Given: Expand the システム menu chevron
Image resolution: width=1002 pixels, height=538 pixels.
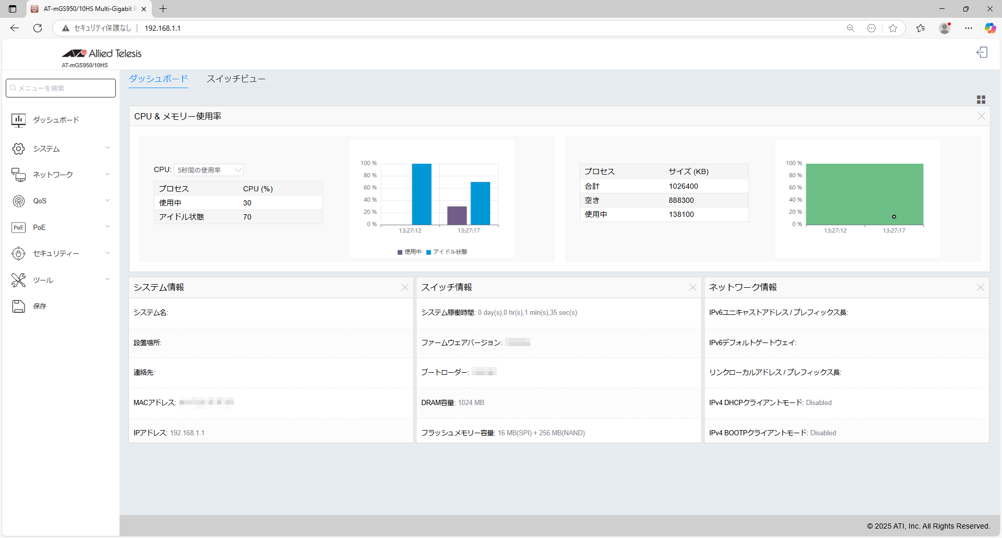Looking at the screenshot, I should point(108,148).
